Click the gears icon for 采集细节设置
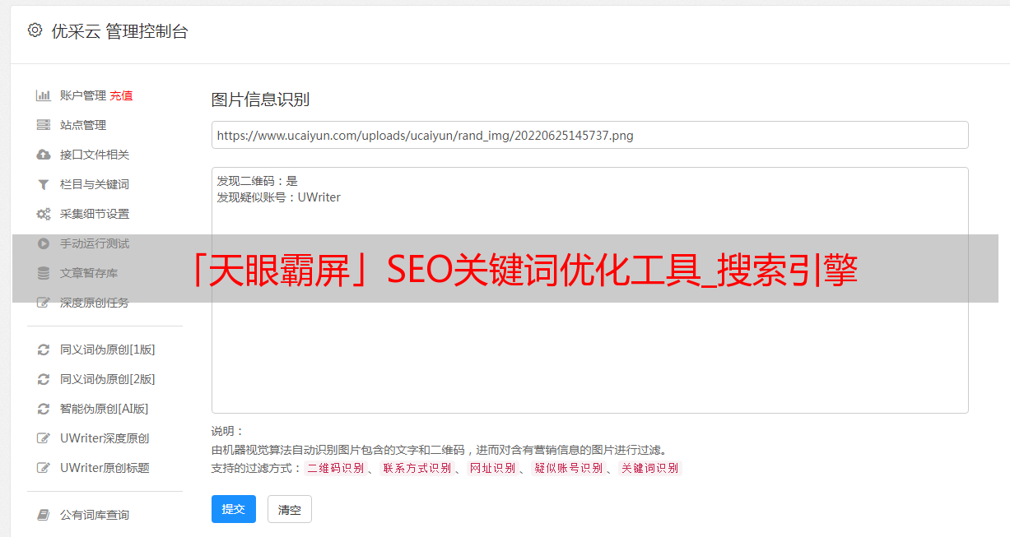This screenshot has width=1010, height=537. click(44, 214)
